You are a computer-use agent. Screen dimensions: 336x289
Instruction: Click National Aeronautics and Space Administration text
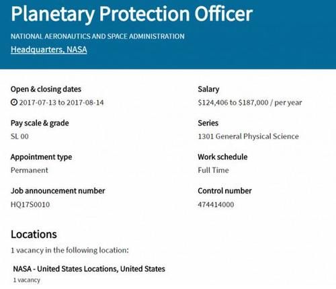tap(97, 36)
